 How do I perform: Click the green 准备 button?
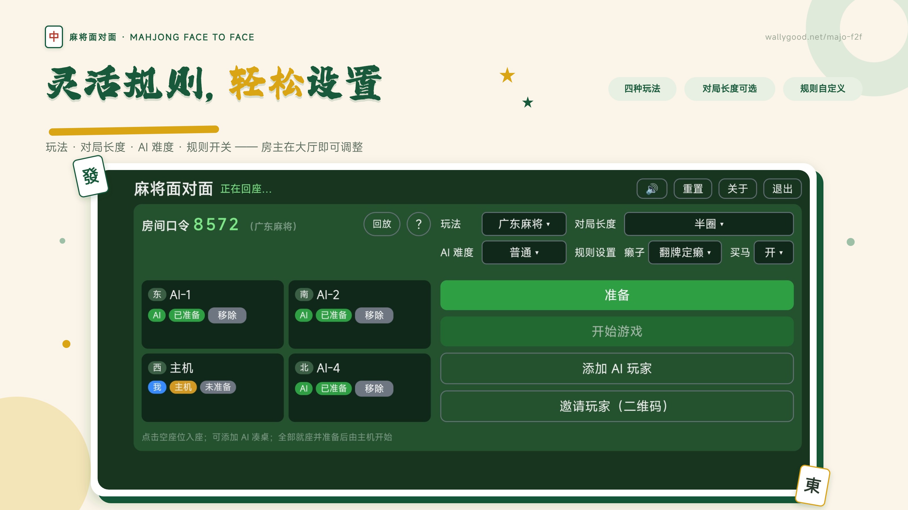point(617,295)
